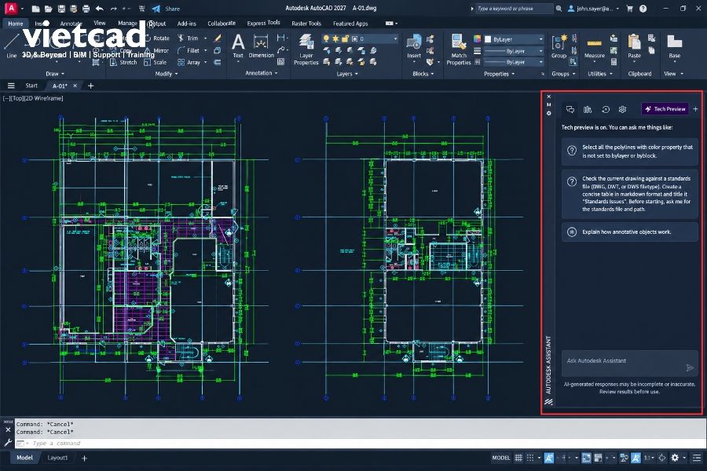The width and height of the screenshot is (707, 471).
Task: Add a new drawing tab with plus
Action: click(x=90, y=86)
